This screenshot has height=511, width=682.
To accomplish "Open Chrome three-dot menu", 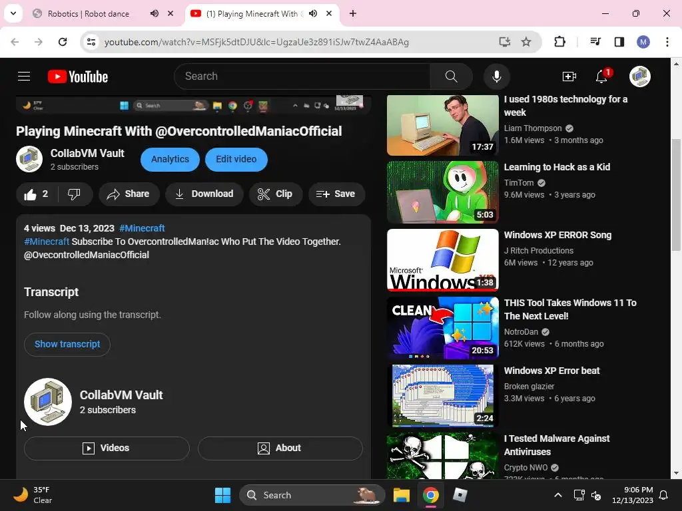I will (x=667, y=42).
